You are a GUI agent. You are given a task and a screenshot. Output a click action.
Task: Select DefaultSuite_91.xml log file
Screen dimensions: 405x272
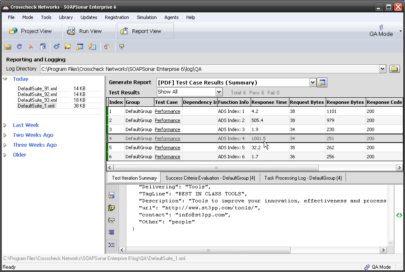(37, 89)
